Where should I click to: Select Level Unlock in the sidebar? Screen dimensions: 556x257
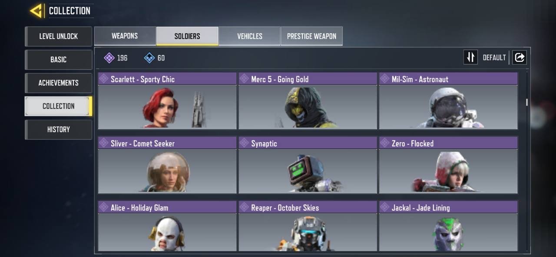coord(58,37)
